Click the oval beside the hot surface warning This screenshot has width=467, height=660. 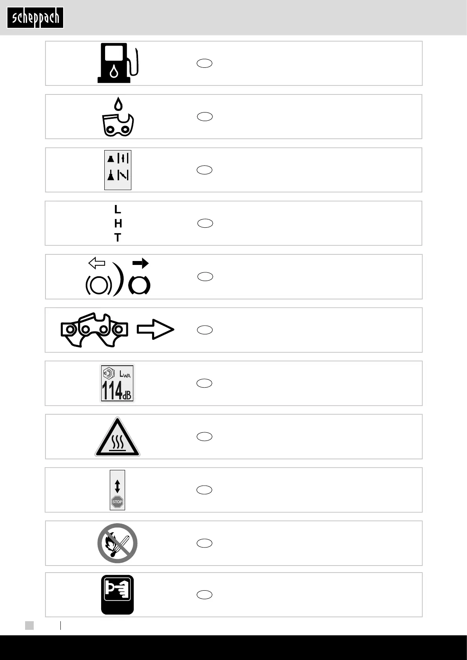click(204, 437)
